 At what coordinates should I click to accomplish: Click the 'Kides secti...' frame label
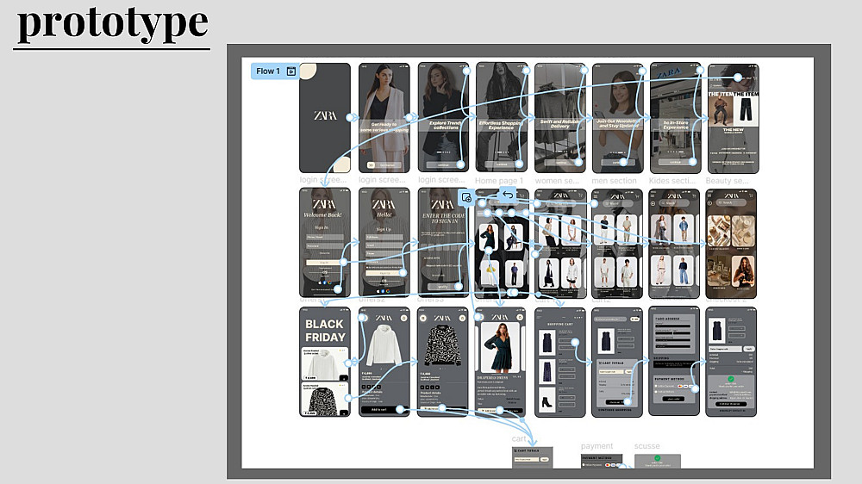tap(671, 180)
